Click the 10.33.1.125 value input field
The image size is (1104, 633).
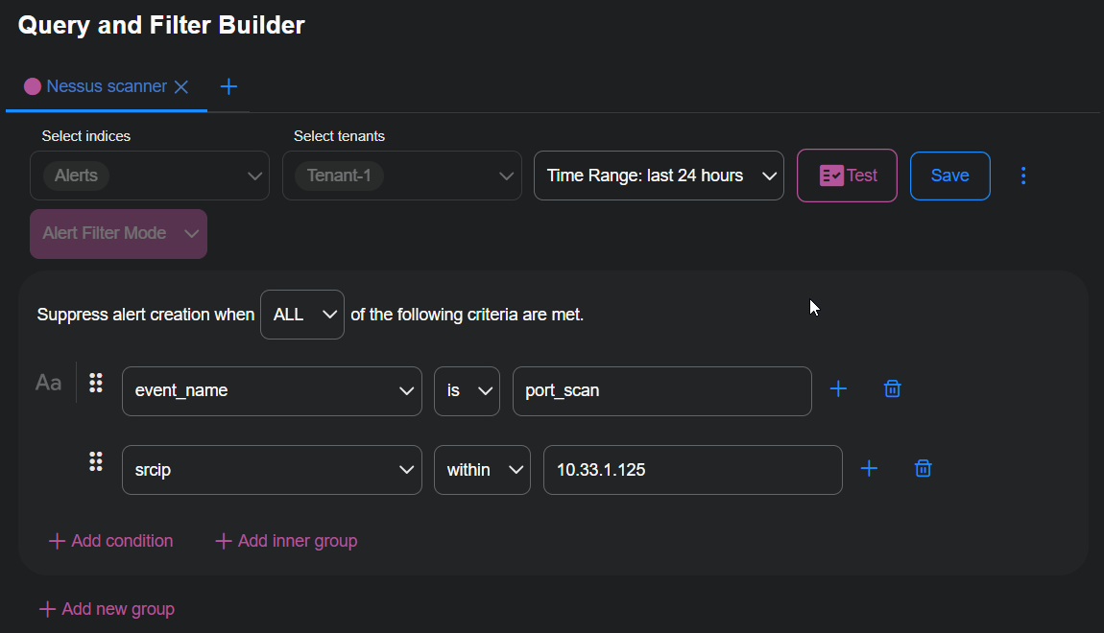click(x=692, y=469)
